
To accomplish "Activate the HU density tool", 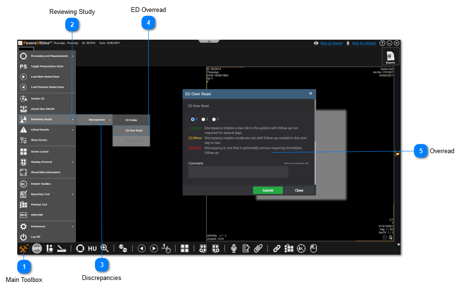I will click(92, 248).
